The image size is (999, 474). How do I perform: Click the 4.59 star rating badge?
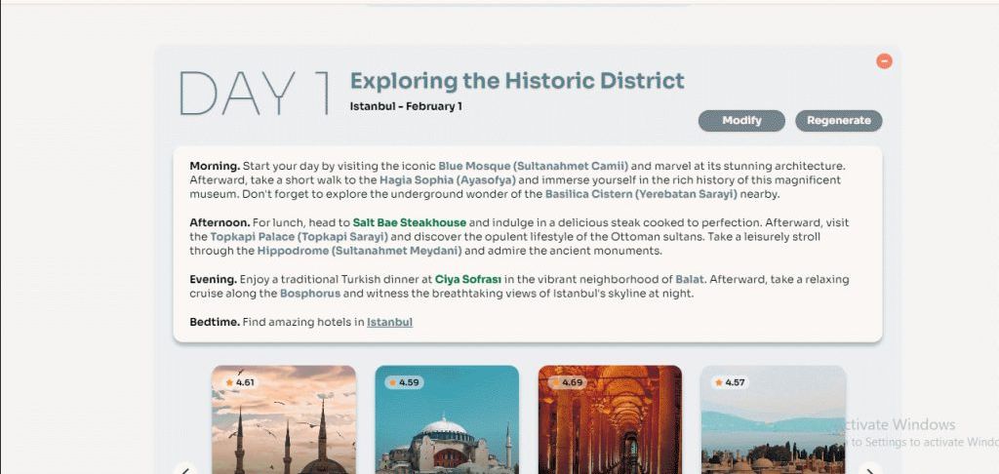pyautogui.click(x=404, y=383)
